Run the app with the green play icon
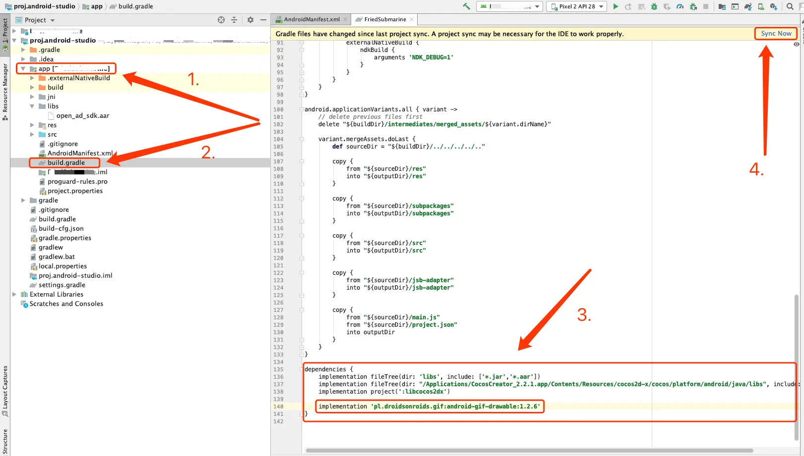This screenshot has height=456, width=804. (x=616, y=6)
